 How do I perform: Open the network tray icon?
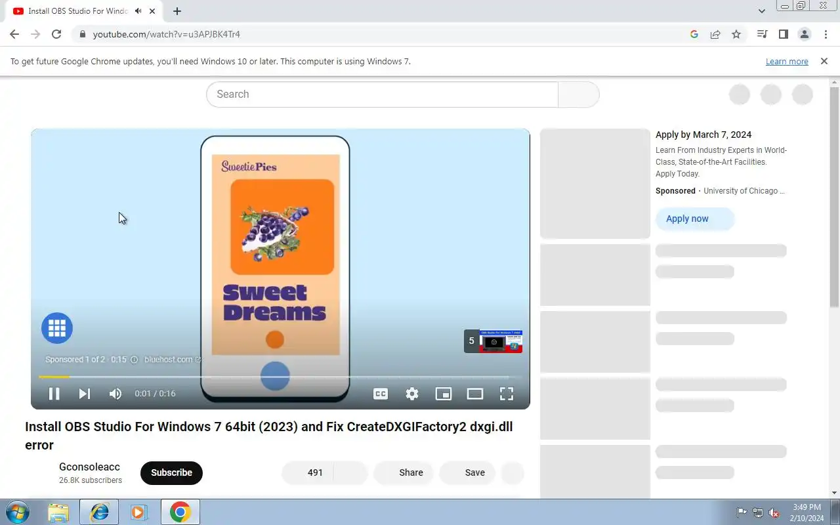(758, 513)
